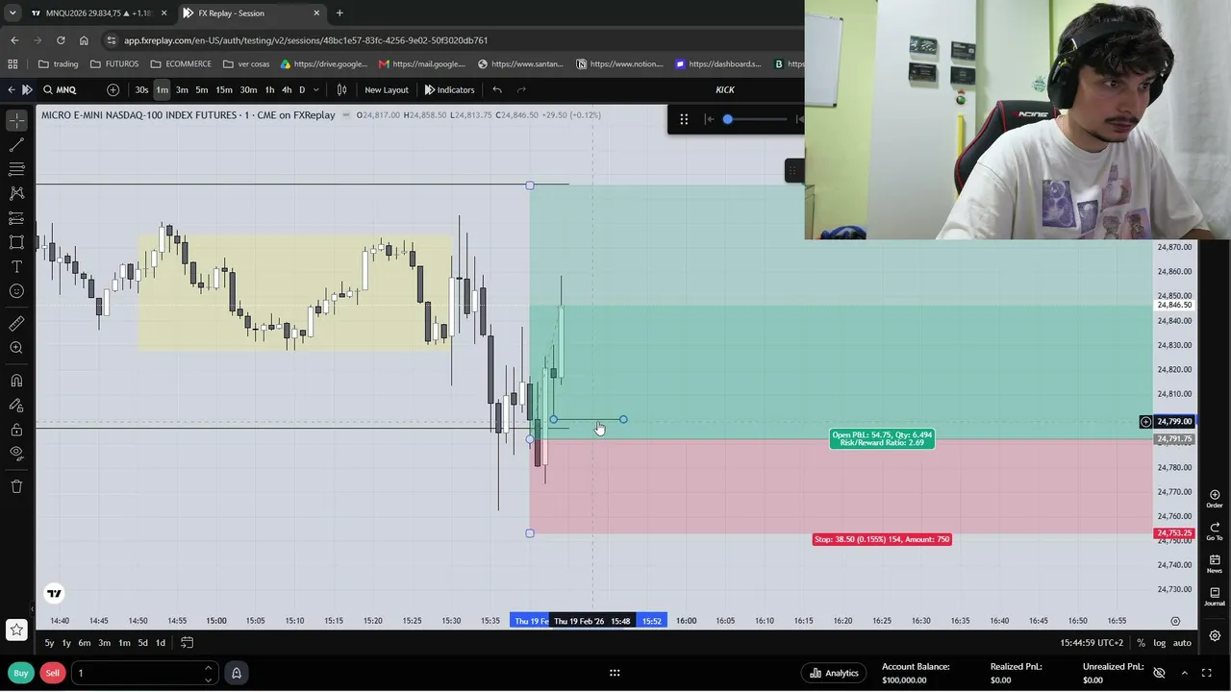Open the trading Journal
The width and height of the screenshot is (1231, 692).
[x=1215, y=596]
